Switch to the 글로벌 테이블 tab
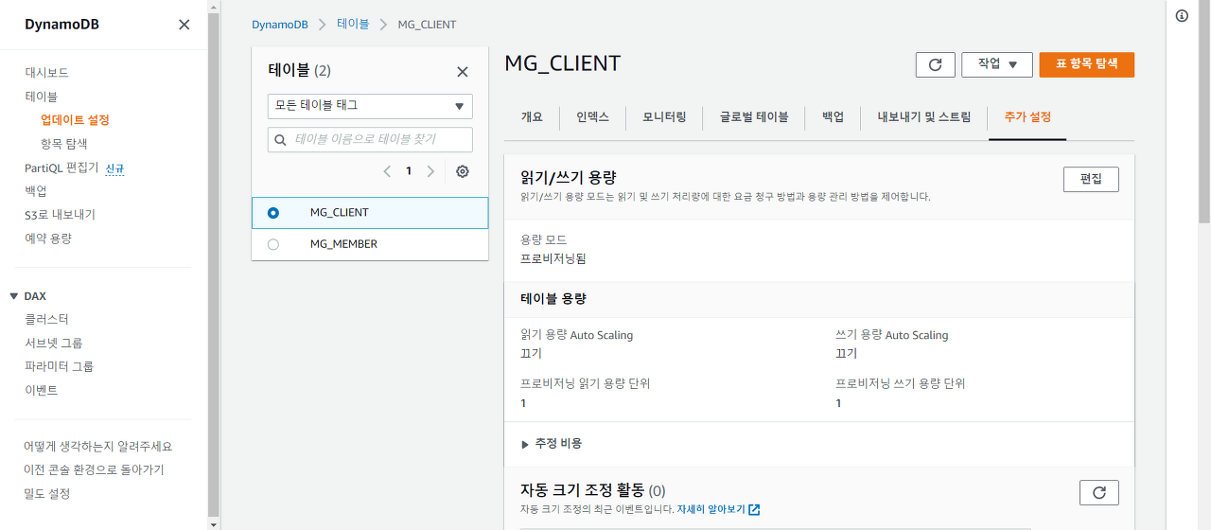The width and height of the screenshot is (1211, 530). click(754, 117)
